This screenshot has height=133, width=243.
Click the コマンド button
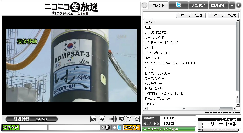coord(11,127)
